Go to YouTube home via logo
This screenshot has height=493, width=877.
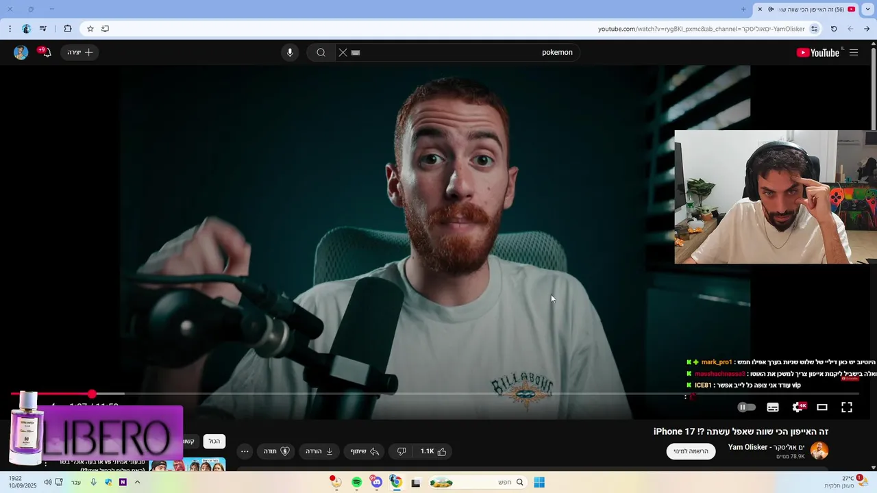pyautogui.click(x=818, y=53)
